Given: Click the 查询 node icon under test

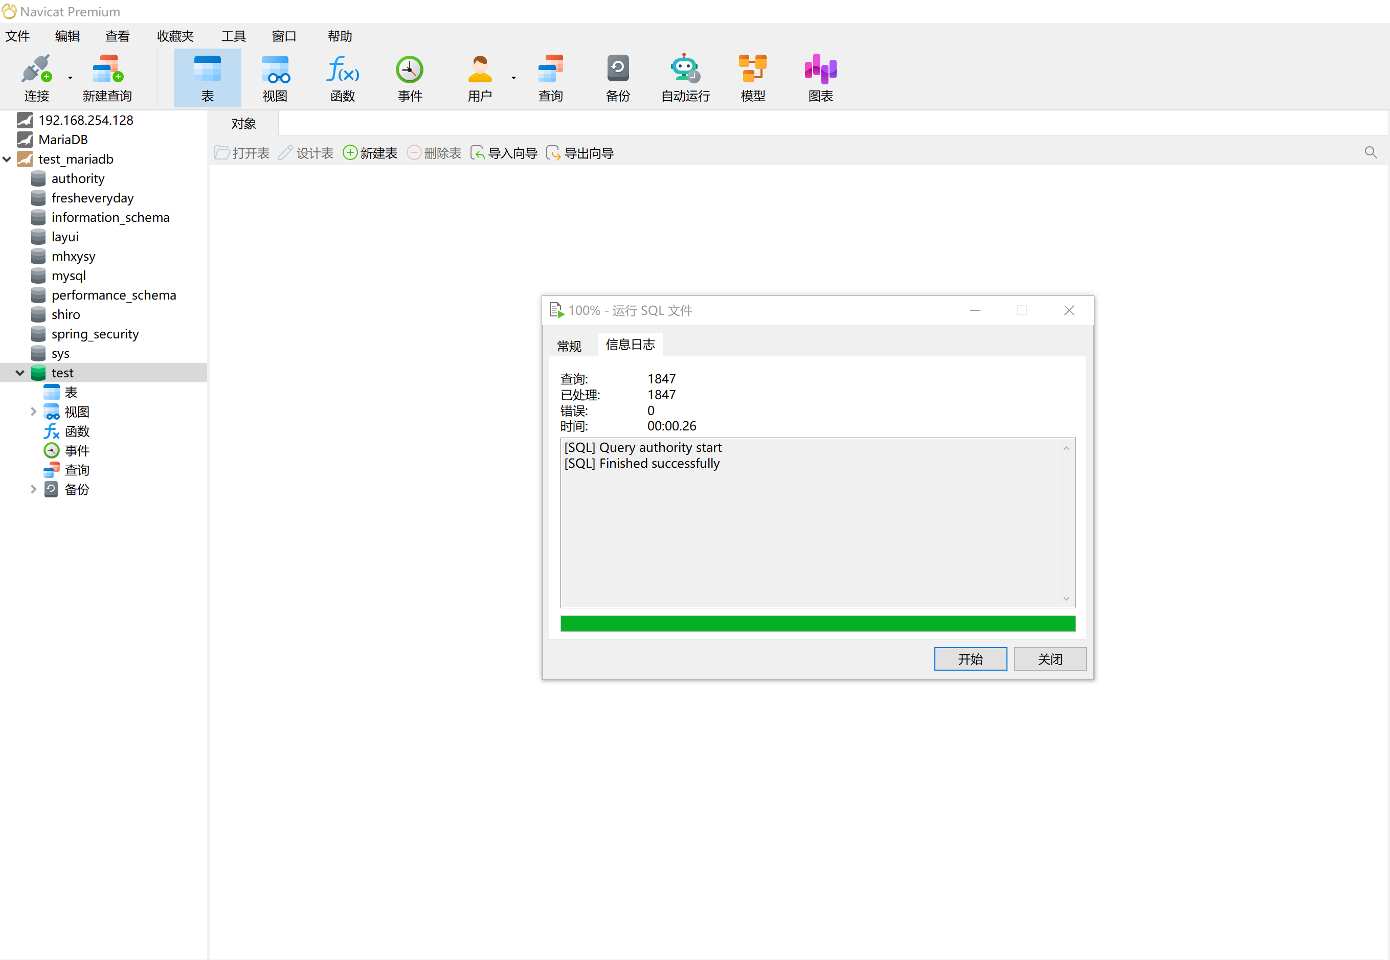Looking at the screenshot, I should click(x=52, y=470).
